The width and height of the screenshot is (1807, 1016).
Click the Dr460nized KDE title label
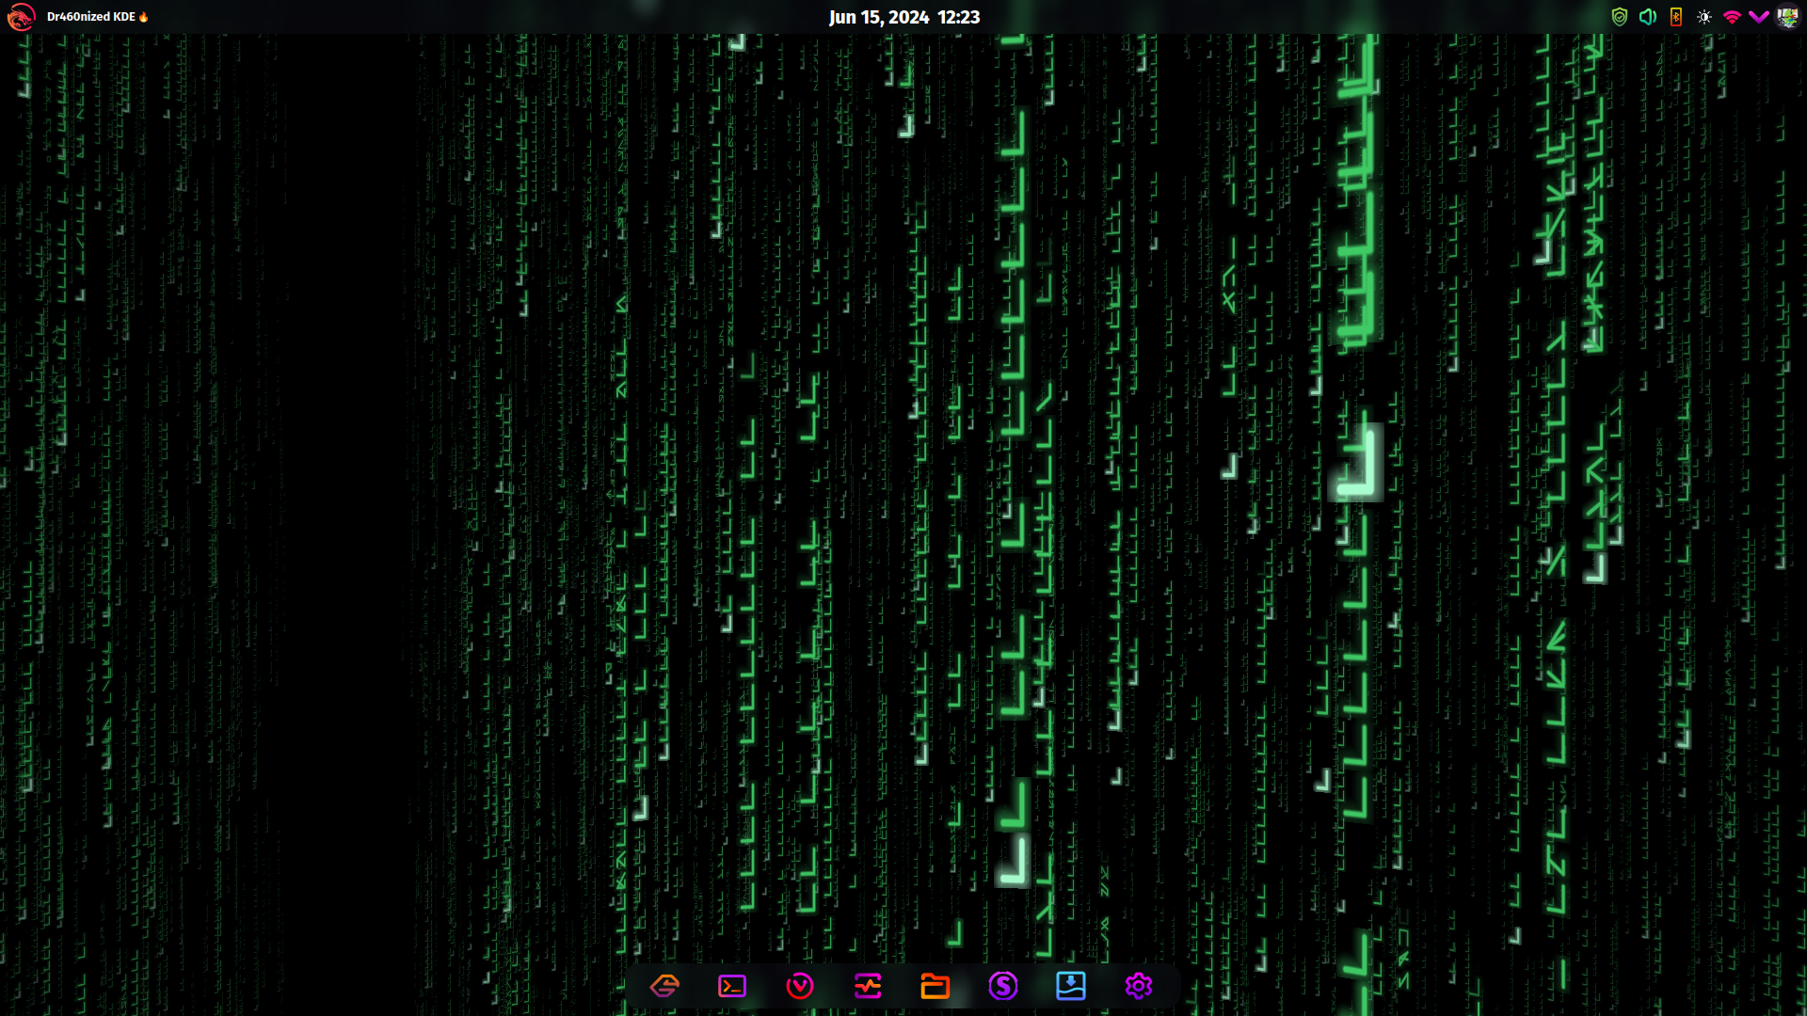[x=91, y=17]
